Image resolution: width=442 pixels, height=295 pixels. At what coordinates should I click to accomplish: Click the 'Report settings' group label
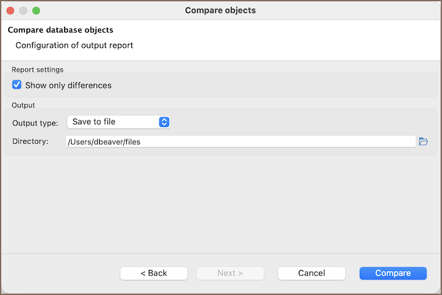coord(38,70)
